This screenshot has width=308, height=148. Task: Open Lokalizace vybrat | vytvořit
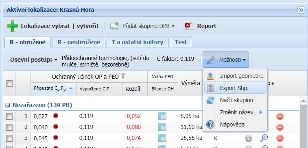(x=60, y=26)
